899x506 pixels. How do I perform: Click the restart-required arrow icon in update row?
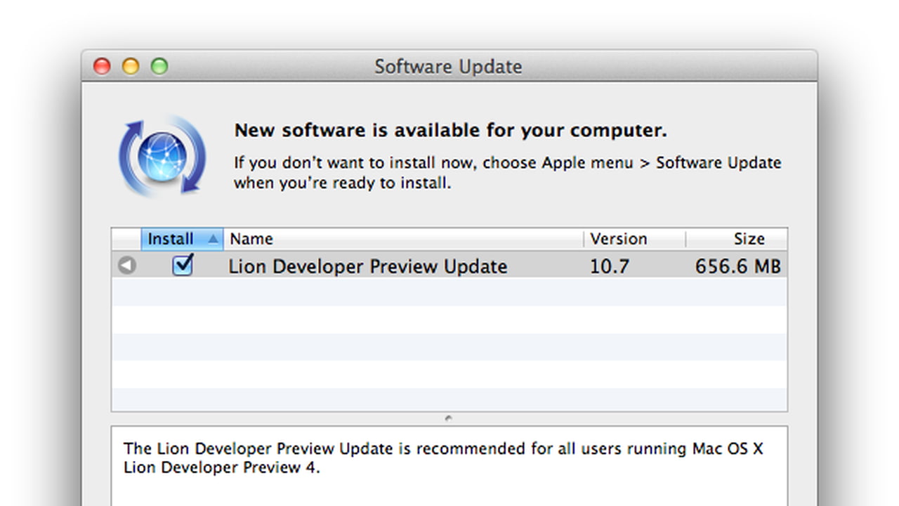click(x=127, y=266)
